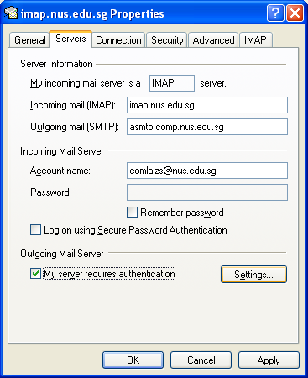Toggle Log on using Secure Password Authentication
Viewport: 308px width, 378px height.
(35, 230)
